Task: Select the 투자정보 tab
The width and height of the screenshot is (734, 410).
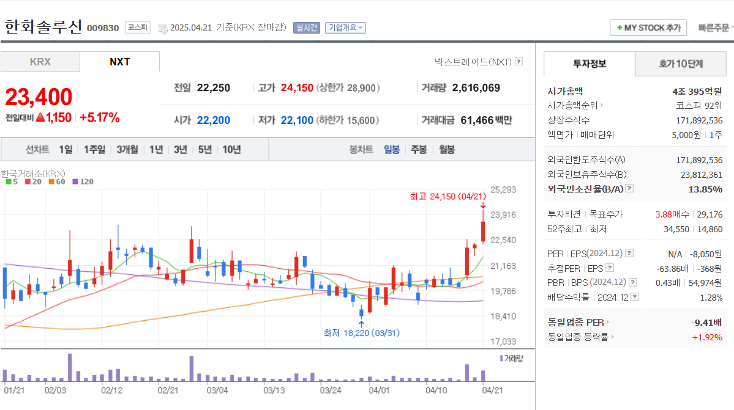Action: pyautogui.click(x=590, y=64)
